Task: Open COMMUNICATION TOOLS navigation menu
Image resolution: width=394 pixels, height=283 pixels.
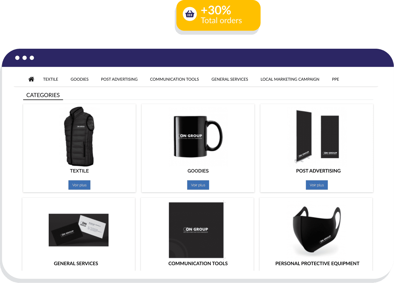Action: 175,79
